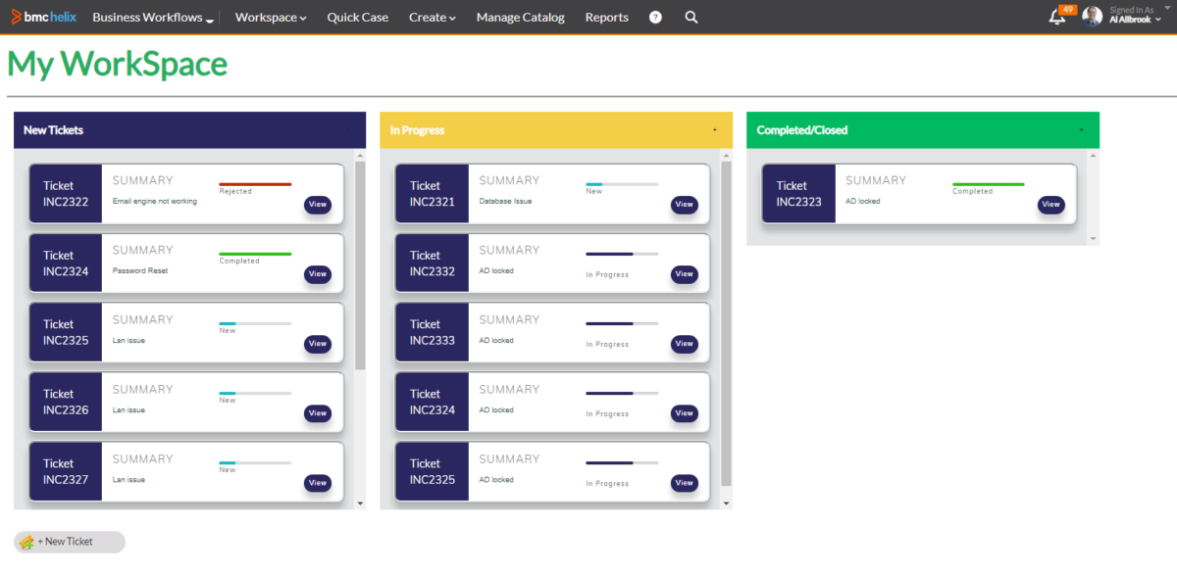View completed ticket INC2323
This screenshot has height=574, width=1177.
tap(1051, 205)
